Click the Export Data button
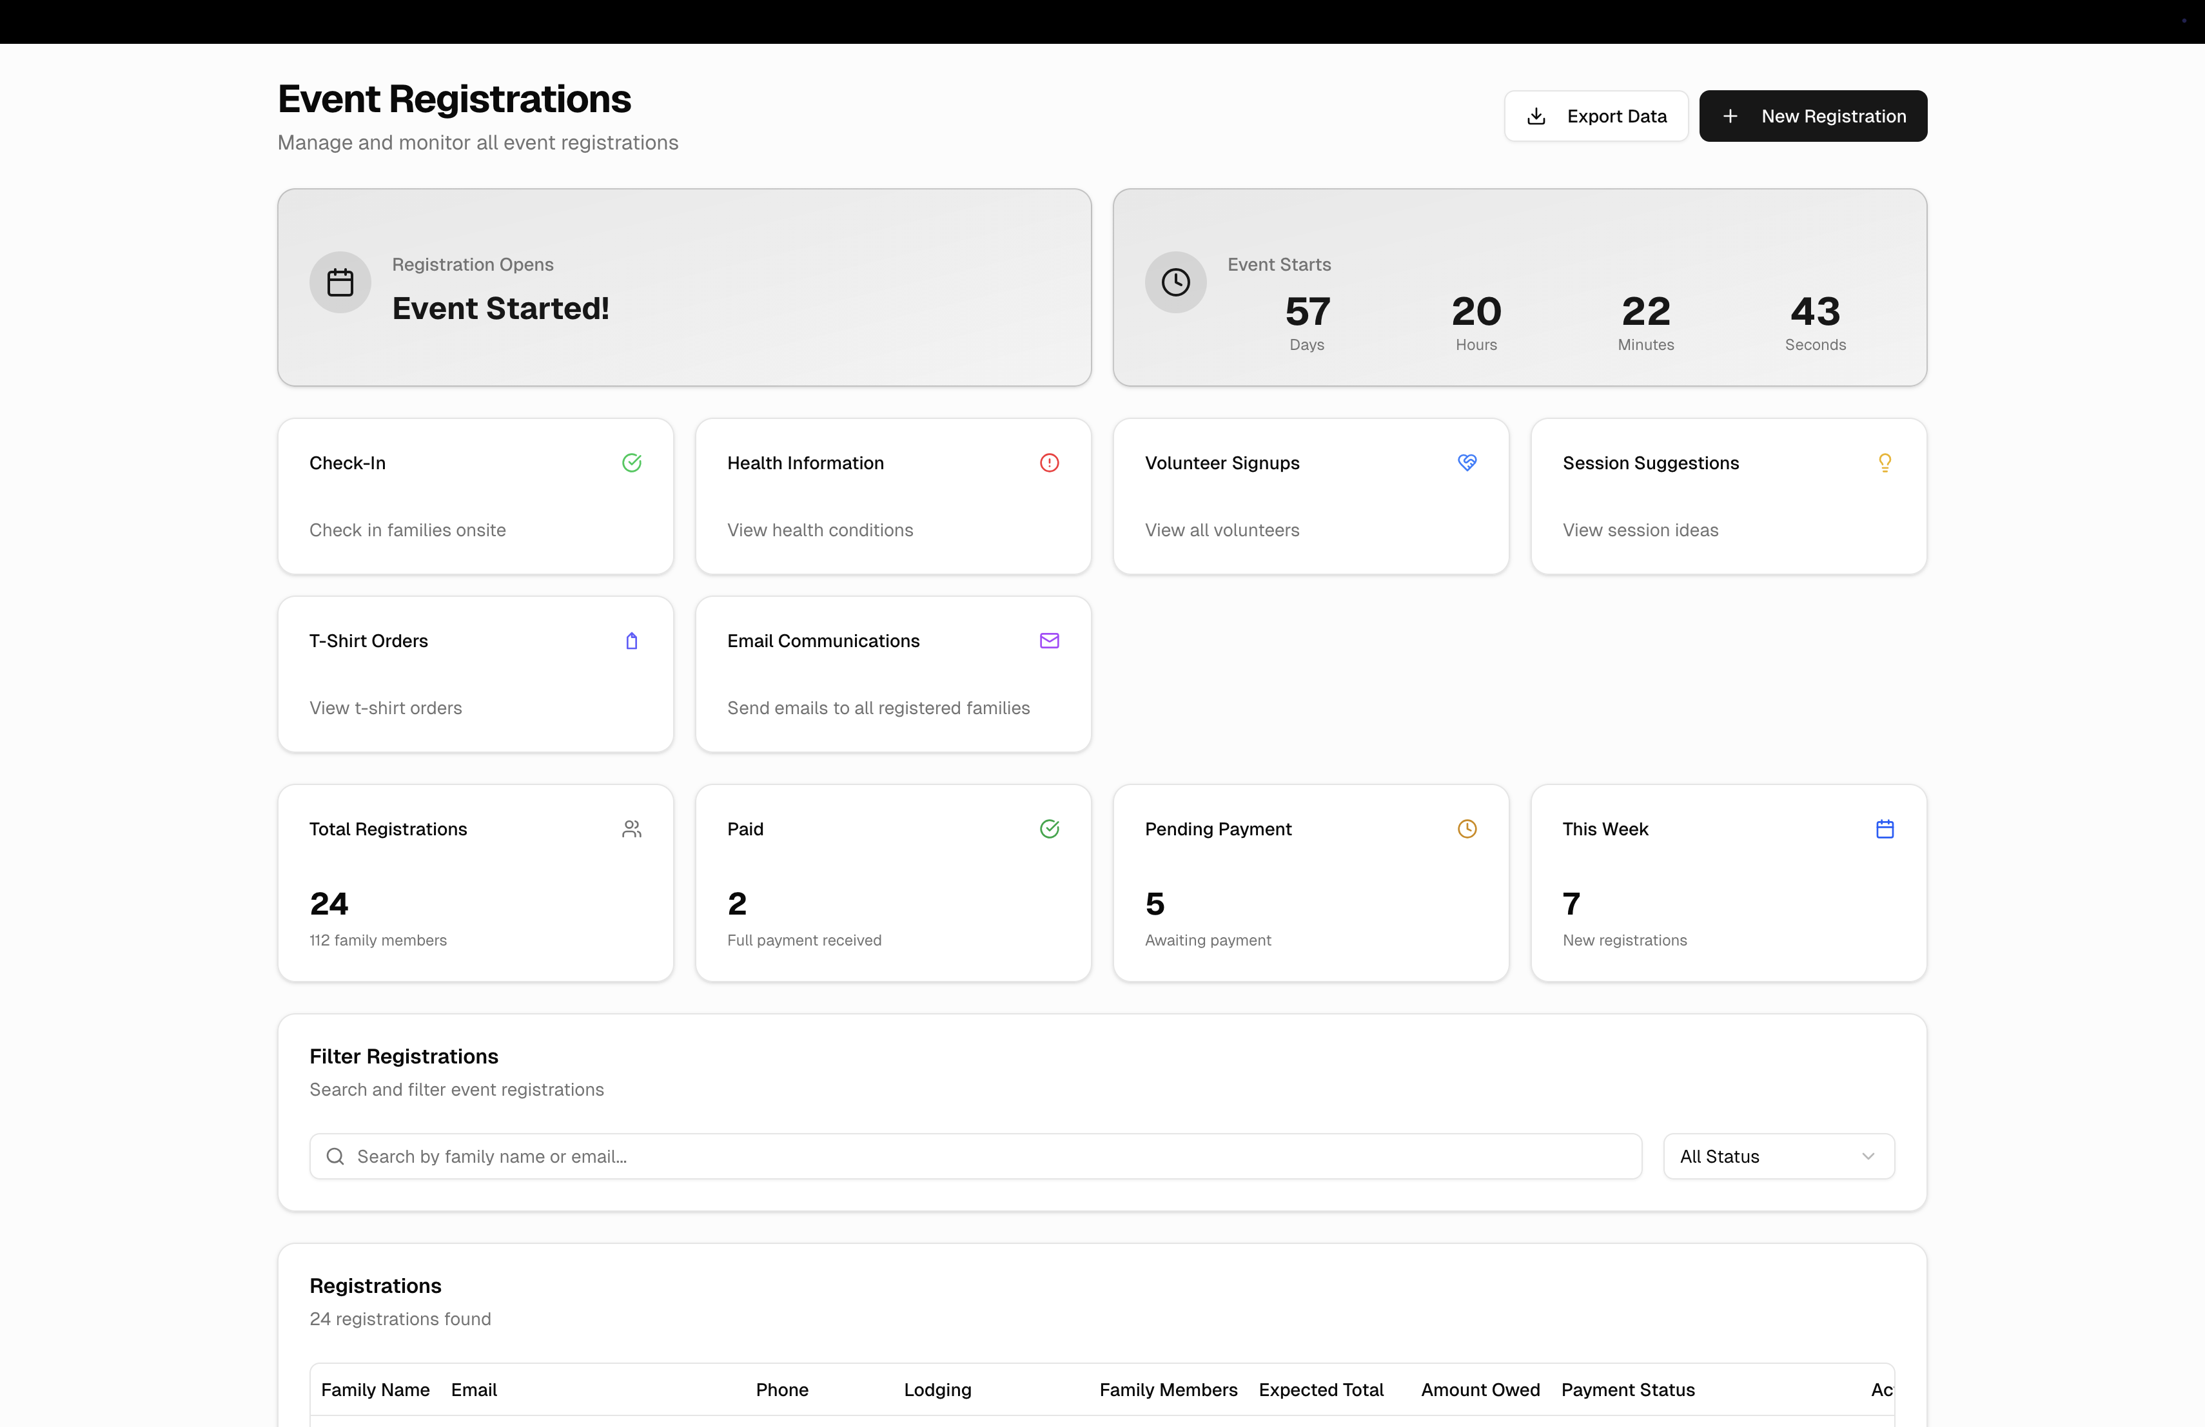 pos(1595,116)
